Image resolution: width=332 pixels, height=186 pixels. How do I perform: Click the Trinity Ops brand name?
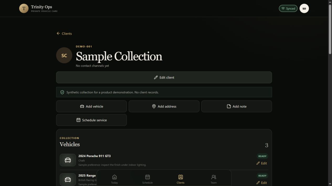(41, 7)
